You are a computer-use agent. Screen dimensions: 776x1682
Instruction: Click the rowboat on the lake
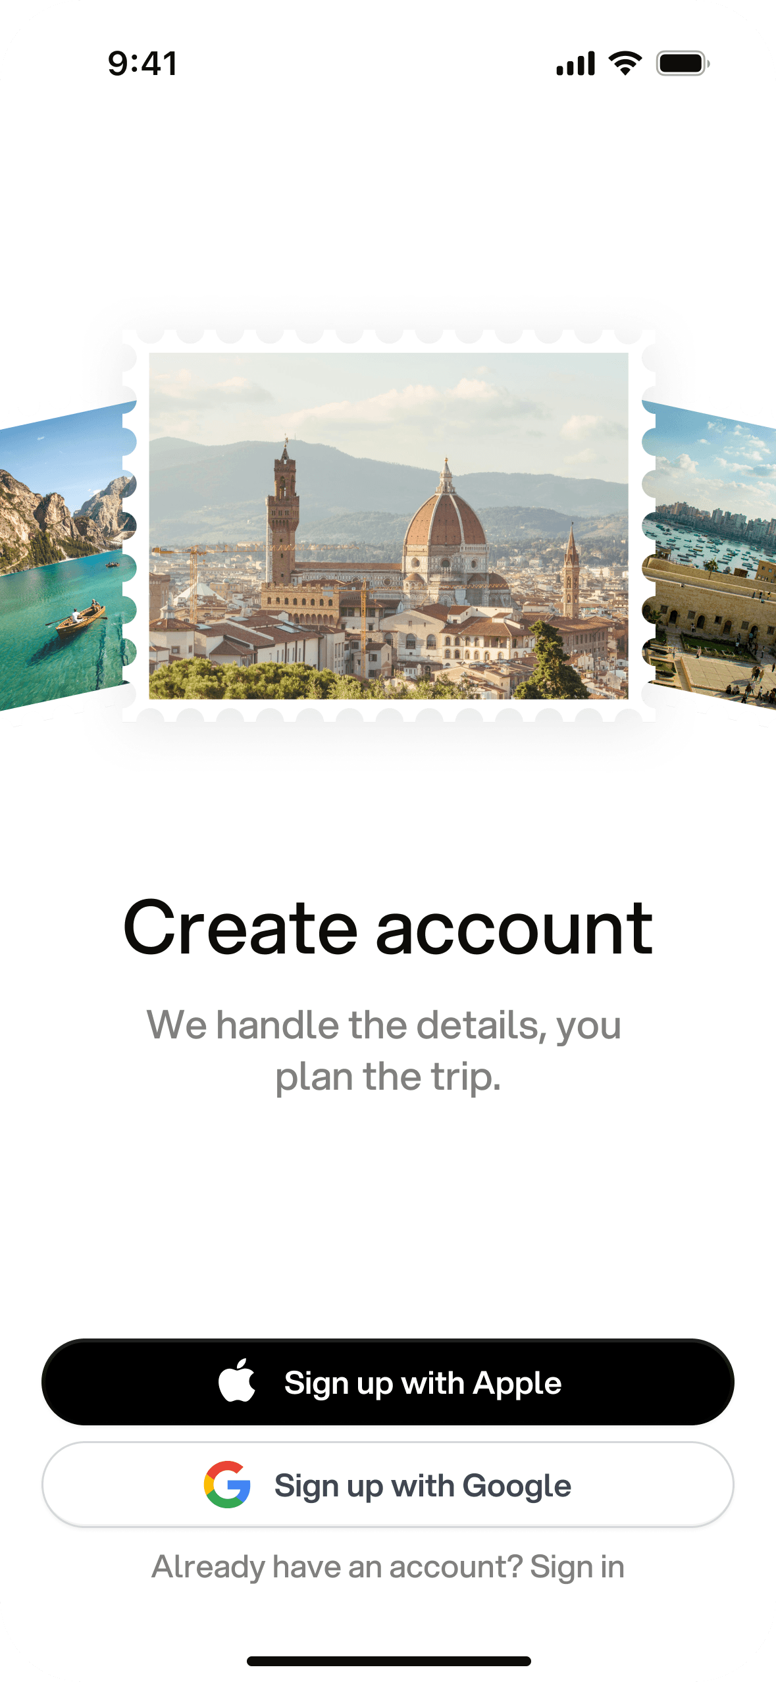point(79,618)
